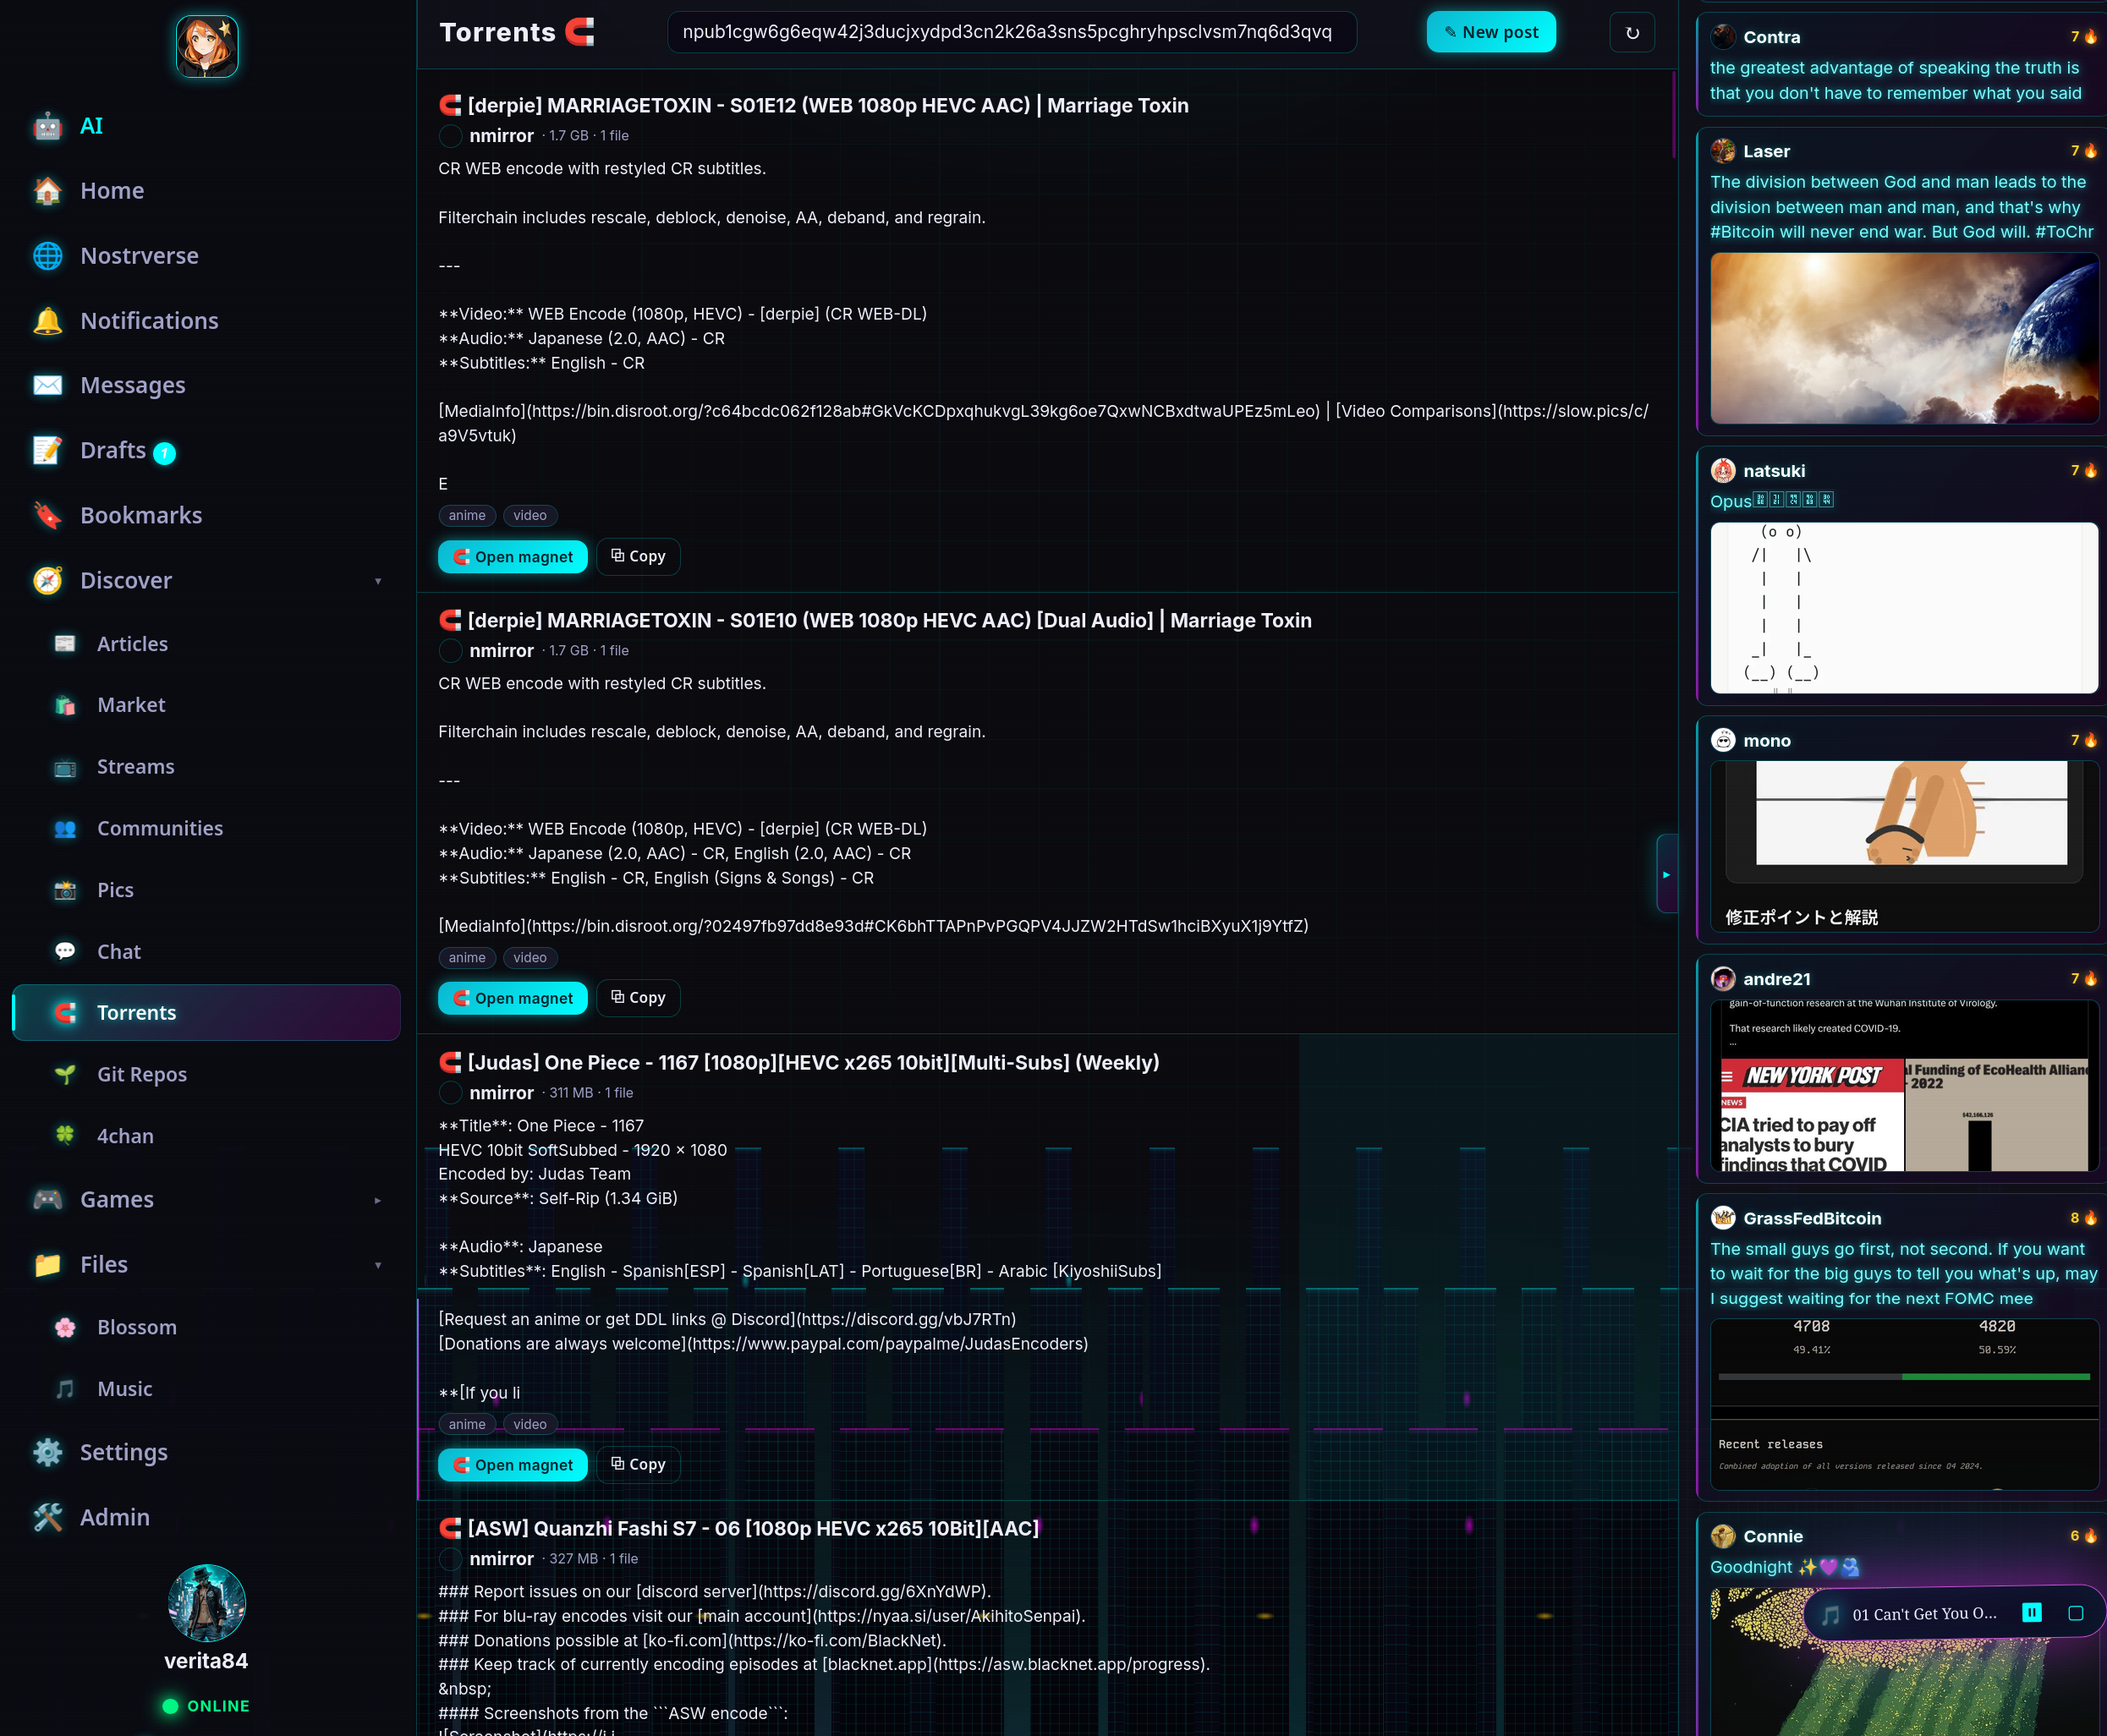Image resolution: width=2107 pixels, height=1736 pixels.
Task: Open magnet for MARRIAGETOXIN S01E10 torrent
Action: tap(513, 998)
